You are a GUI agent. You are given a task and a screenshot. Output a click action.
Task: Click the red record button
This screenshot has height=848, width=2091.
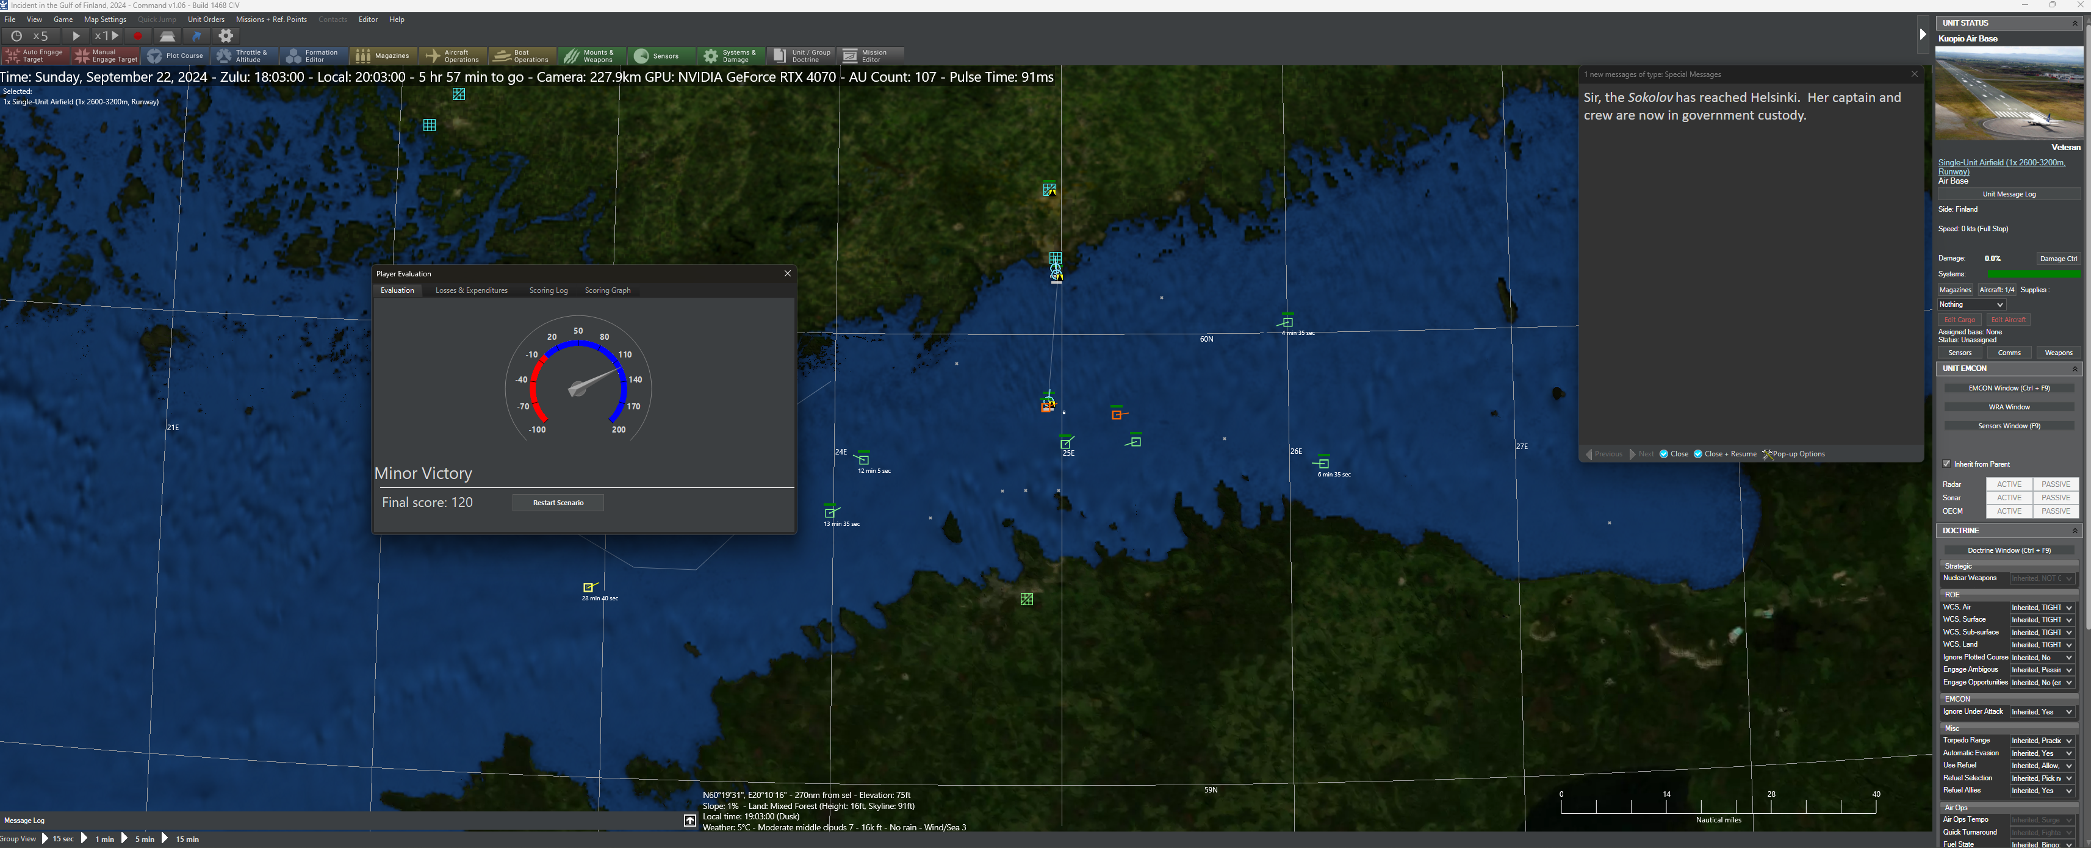138,36
